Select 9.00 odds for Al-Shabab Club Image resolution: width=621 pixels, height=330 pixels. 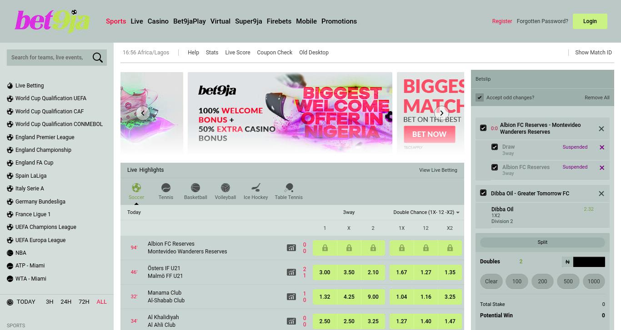click(373, 297)
